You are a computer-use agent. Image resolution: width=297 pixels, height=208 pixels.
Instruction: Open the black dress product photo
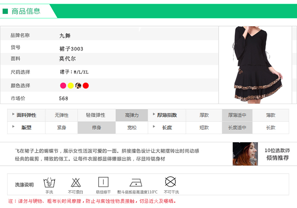(x=255, y=65)
